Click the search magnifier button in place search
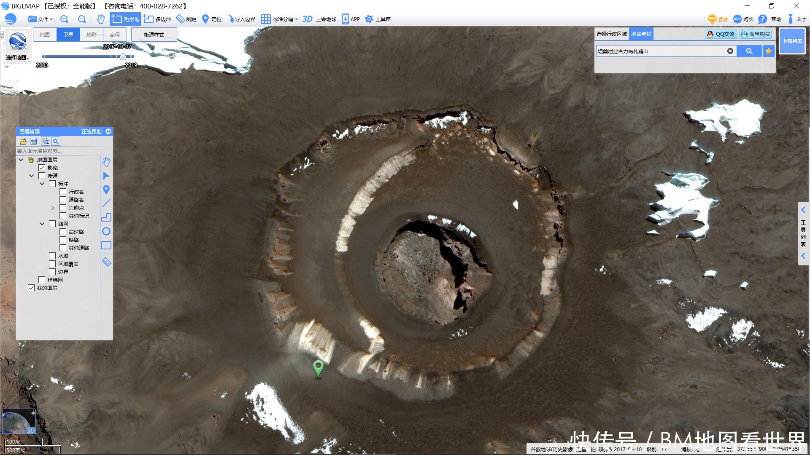The image size is (810, 455). (749, 51)
